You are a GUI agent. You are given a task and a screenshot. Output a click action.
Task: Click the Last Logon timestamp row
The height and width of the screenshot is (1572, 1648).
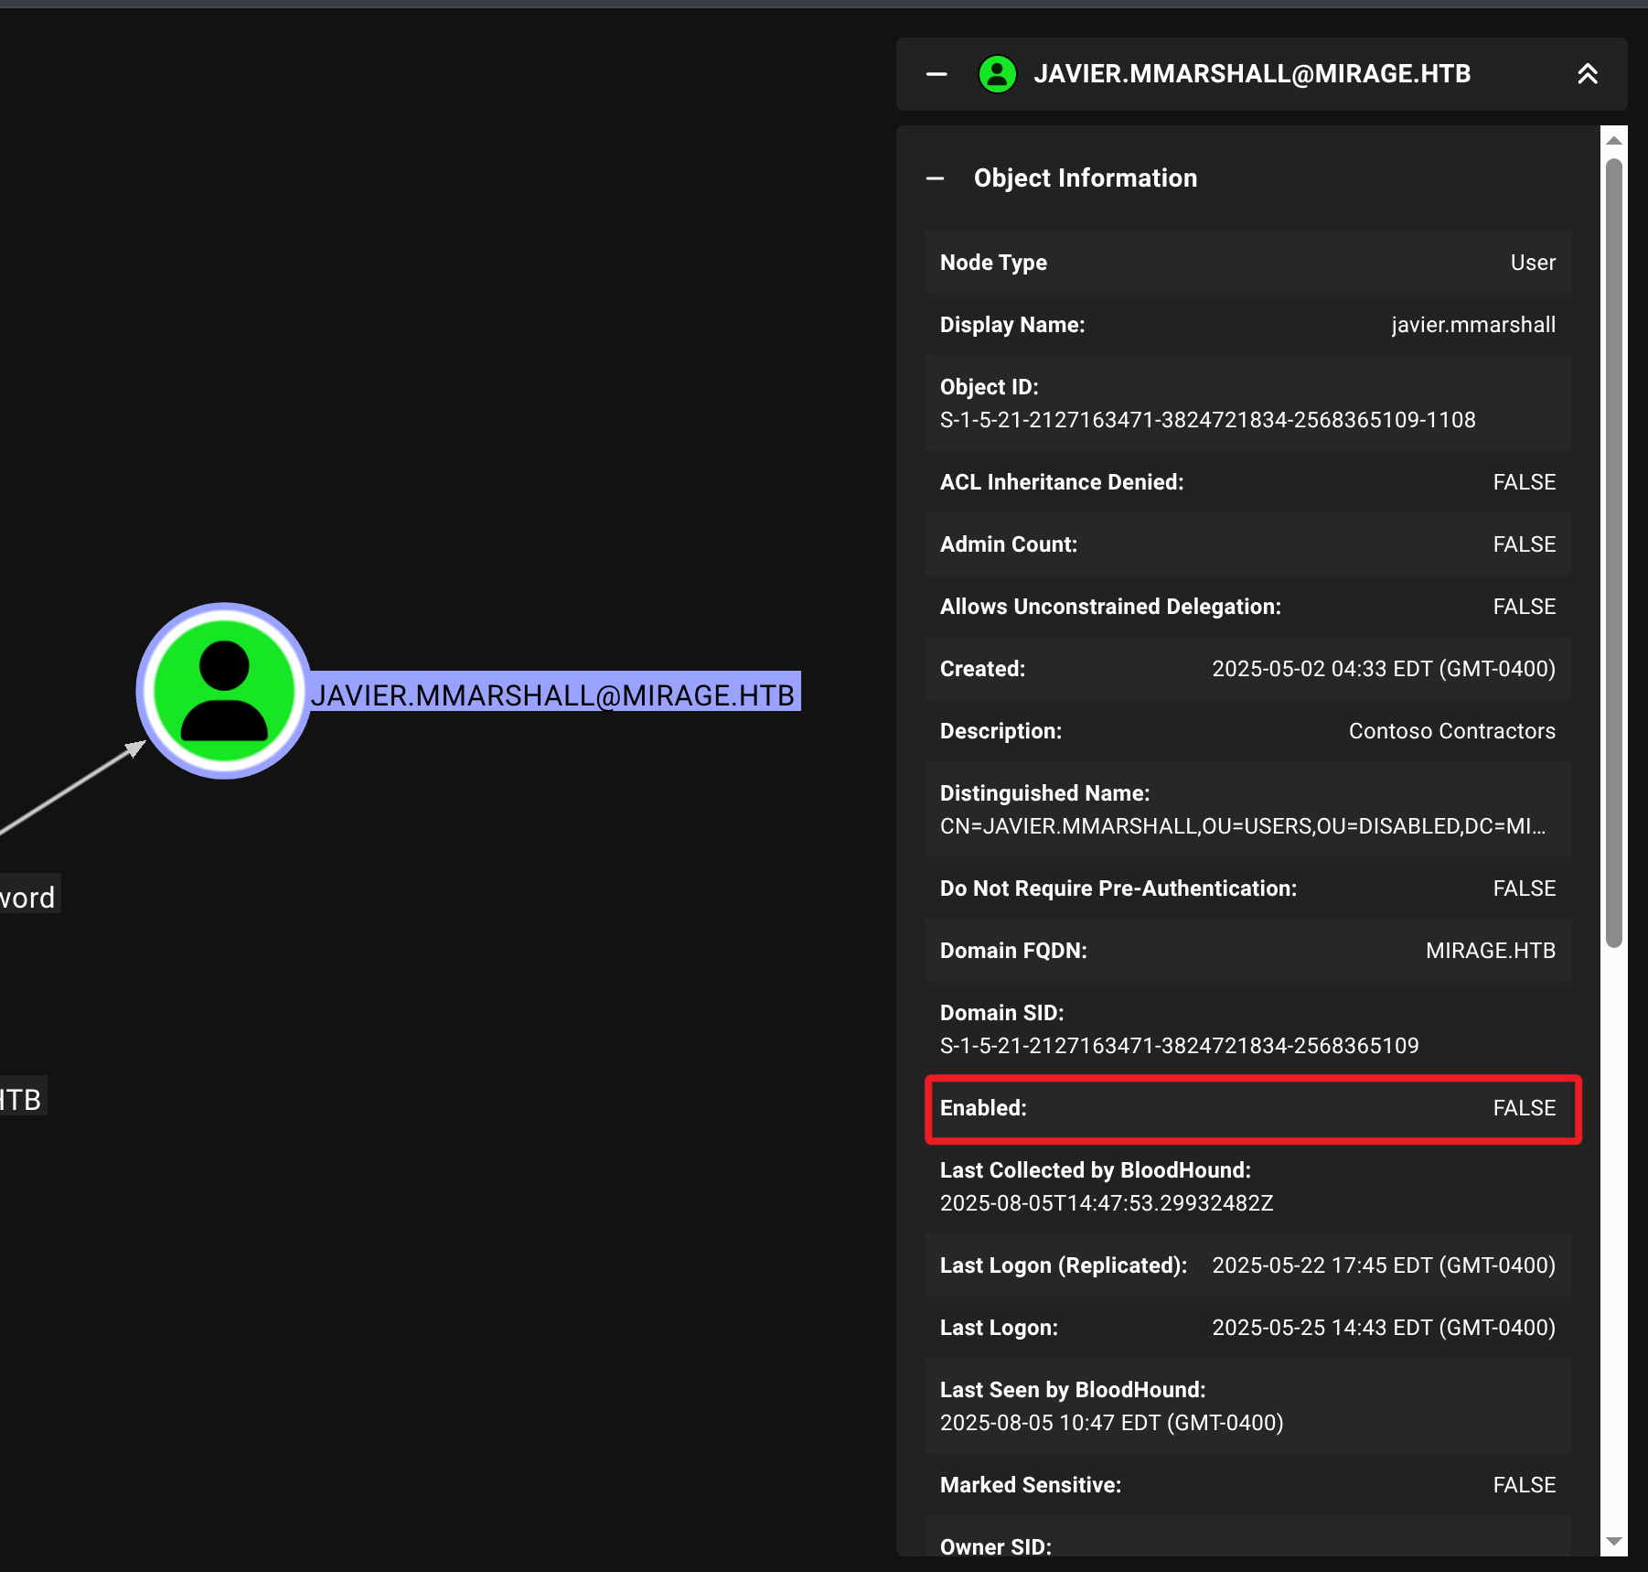point(1247,1328)
